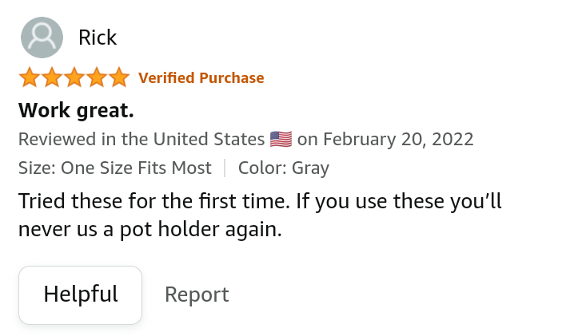Image resolution: width=574 pixels, height=336 pixels.
Task: Click Rick's profile avatar icon
Action: [x=42, y=38]
